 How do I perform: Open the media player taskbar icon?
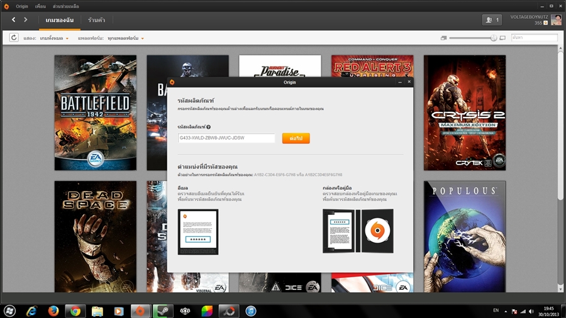pyautogui.click(x=119, y=311)
